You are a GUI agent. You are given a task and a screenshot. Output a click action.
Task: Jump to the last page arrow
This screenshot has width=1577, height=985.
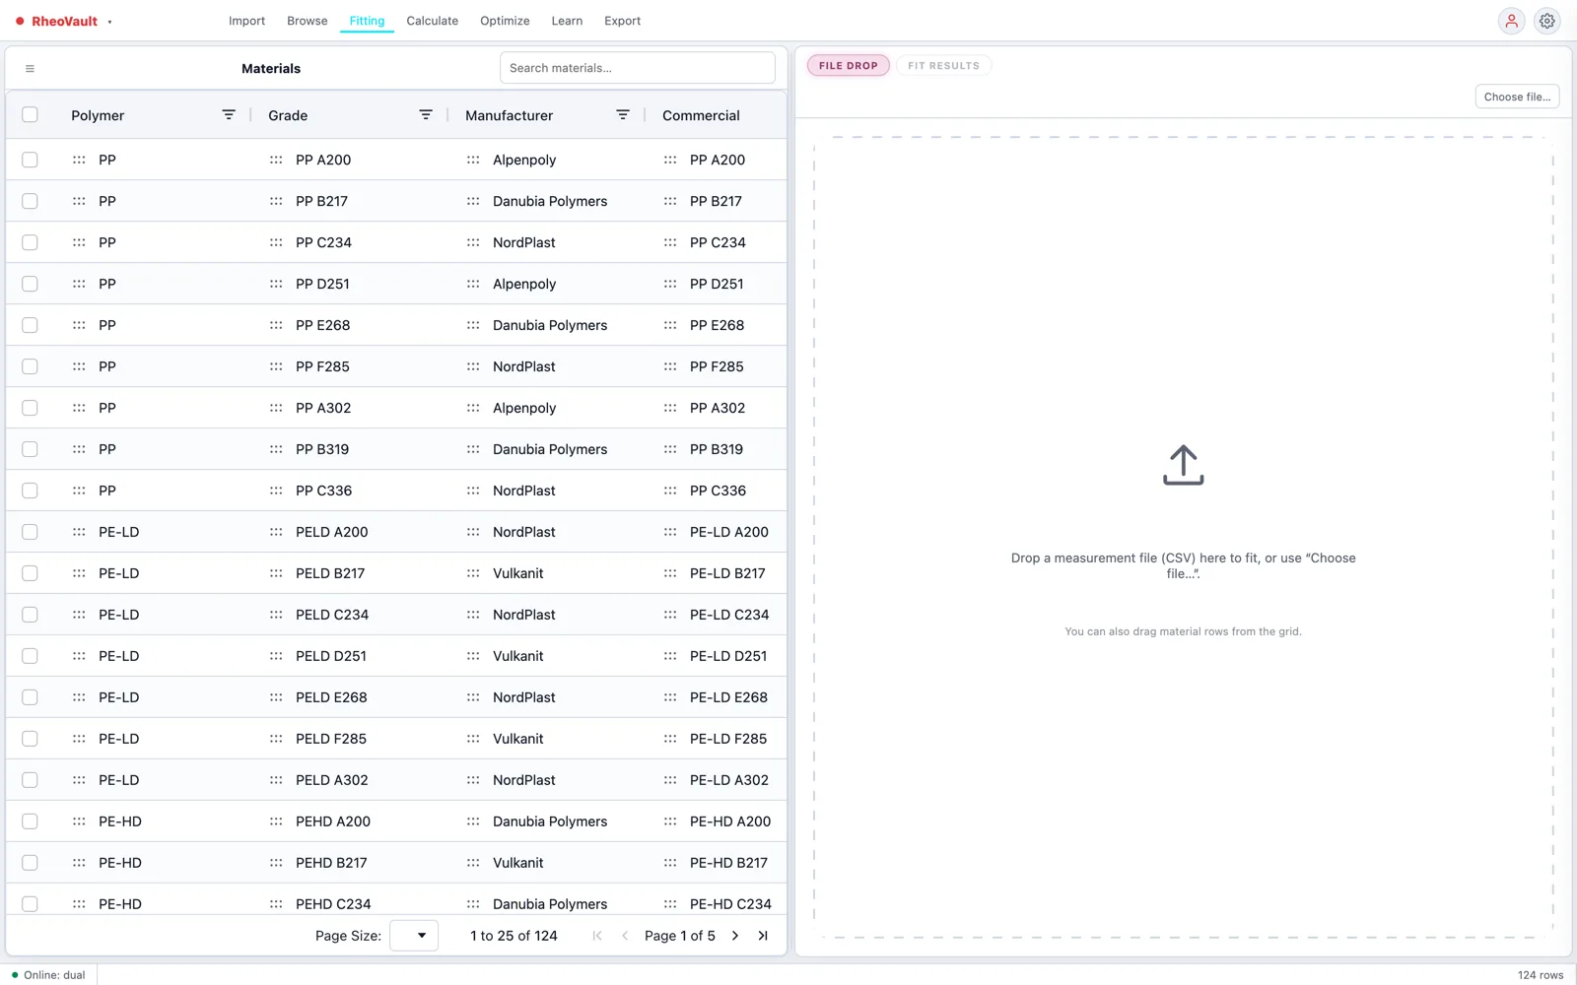[763, 936]
